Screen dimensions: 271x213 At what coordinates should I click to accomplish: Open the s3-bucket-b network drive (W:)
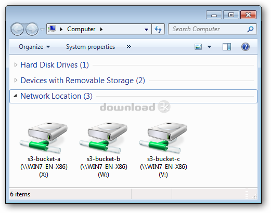[x=104, y=150]
